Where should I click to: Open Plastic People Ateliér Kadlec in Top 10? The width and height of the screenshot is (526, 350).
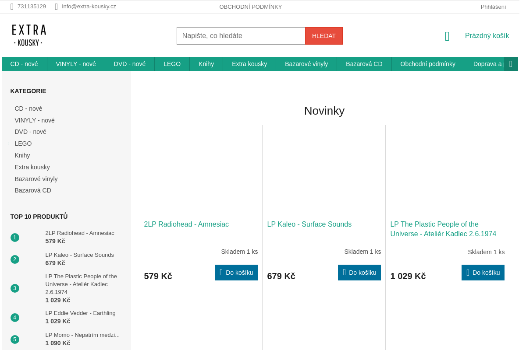coord(82,284)
